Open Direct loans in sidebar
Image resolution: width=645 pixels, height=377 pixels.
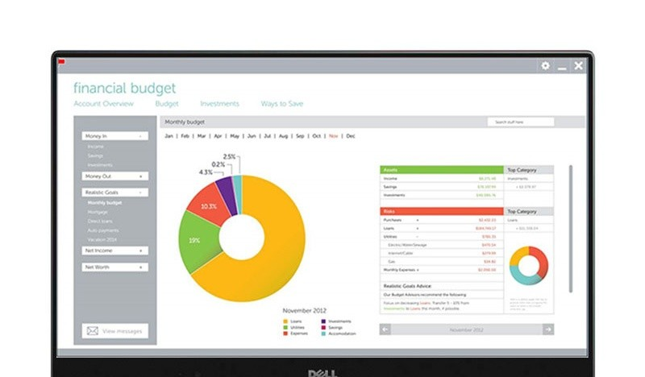100,222
